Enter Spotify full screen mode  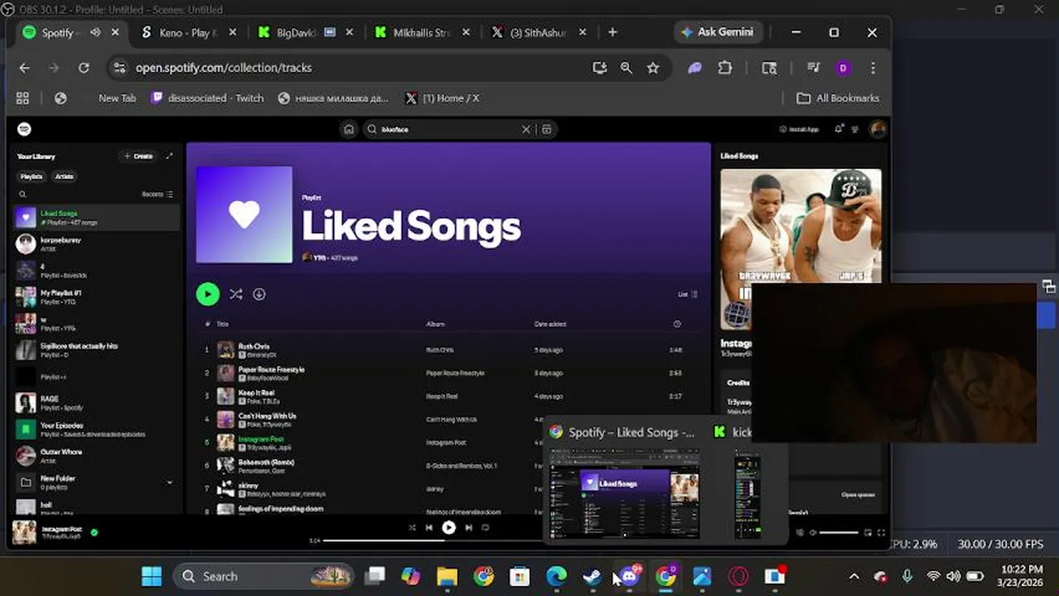pos(881,533)
